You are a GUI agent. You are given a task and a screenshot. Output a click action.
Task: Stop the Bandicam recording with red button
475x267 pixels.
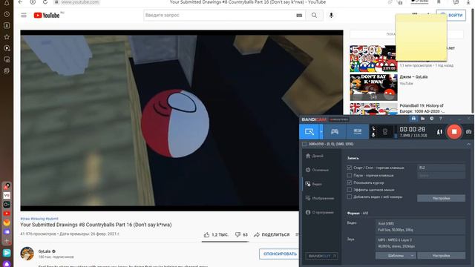(453, 132)
